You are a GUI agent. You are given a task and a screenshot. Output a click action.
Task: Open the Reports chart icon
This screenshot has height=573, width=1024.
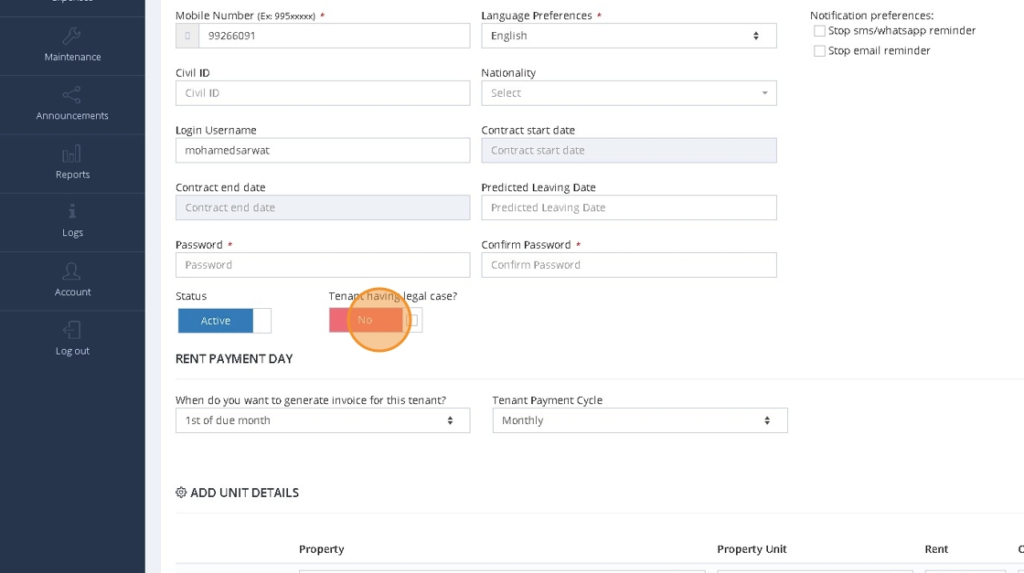pyautogui.click(x=72, y=154)
